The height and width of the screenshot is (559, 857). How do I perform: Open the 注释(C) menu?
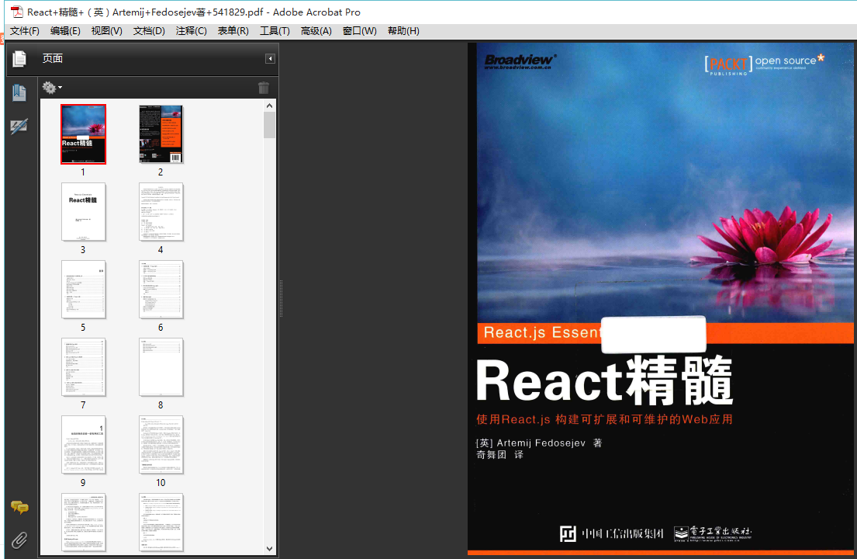point(192,30)
